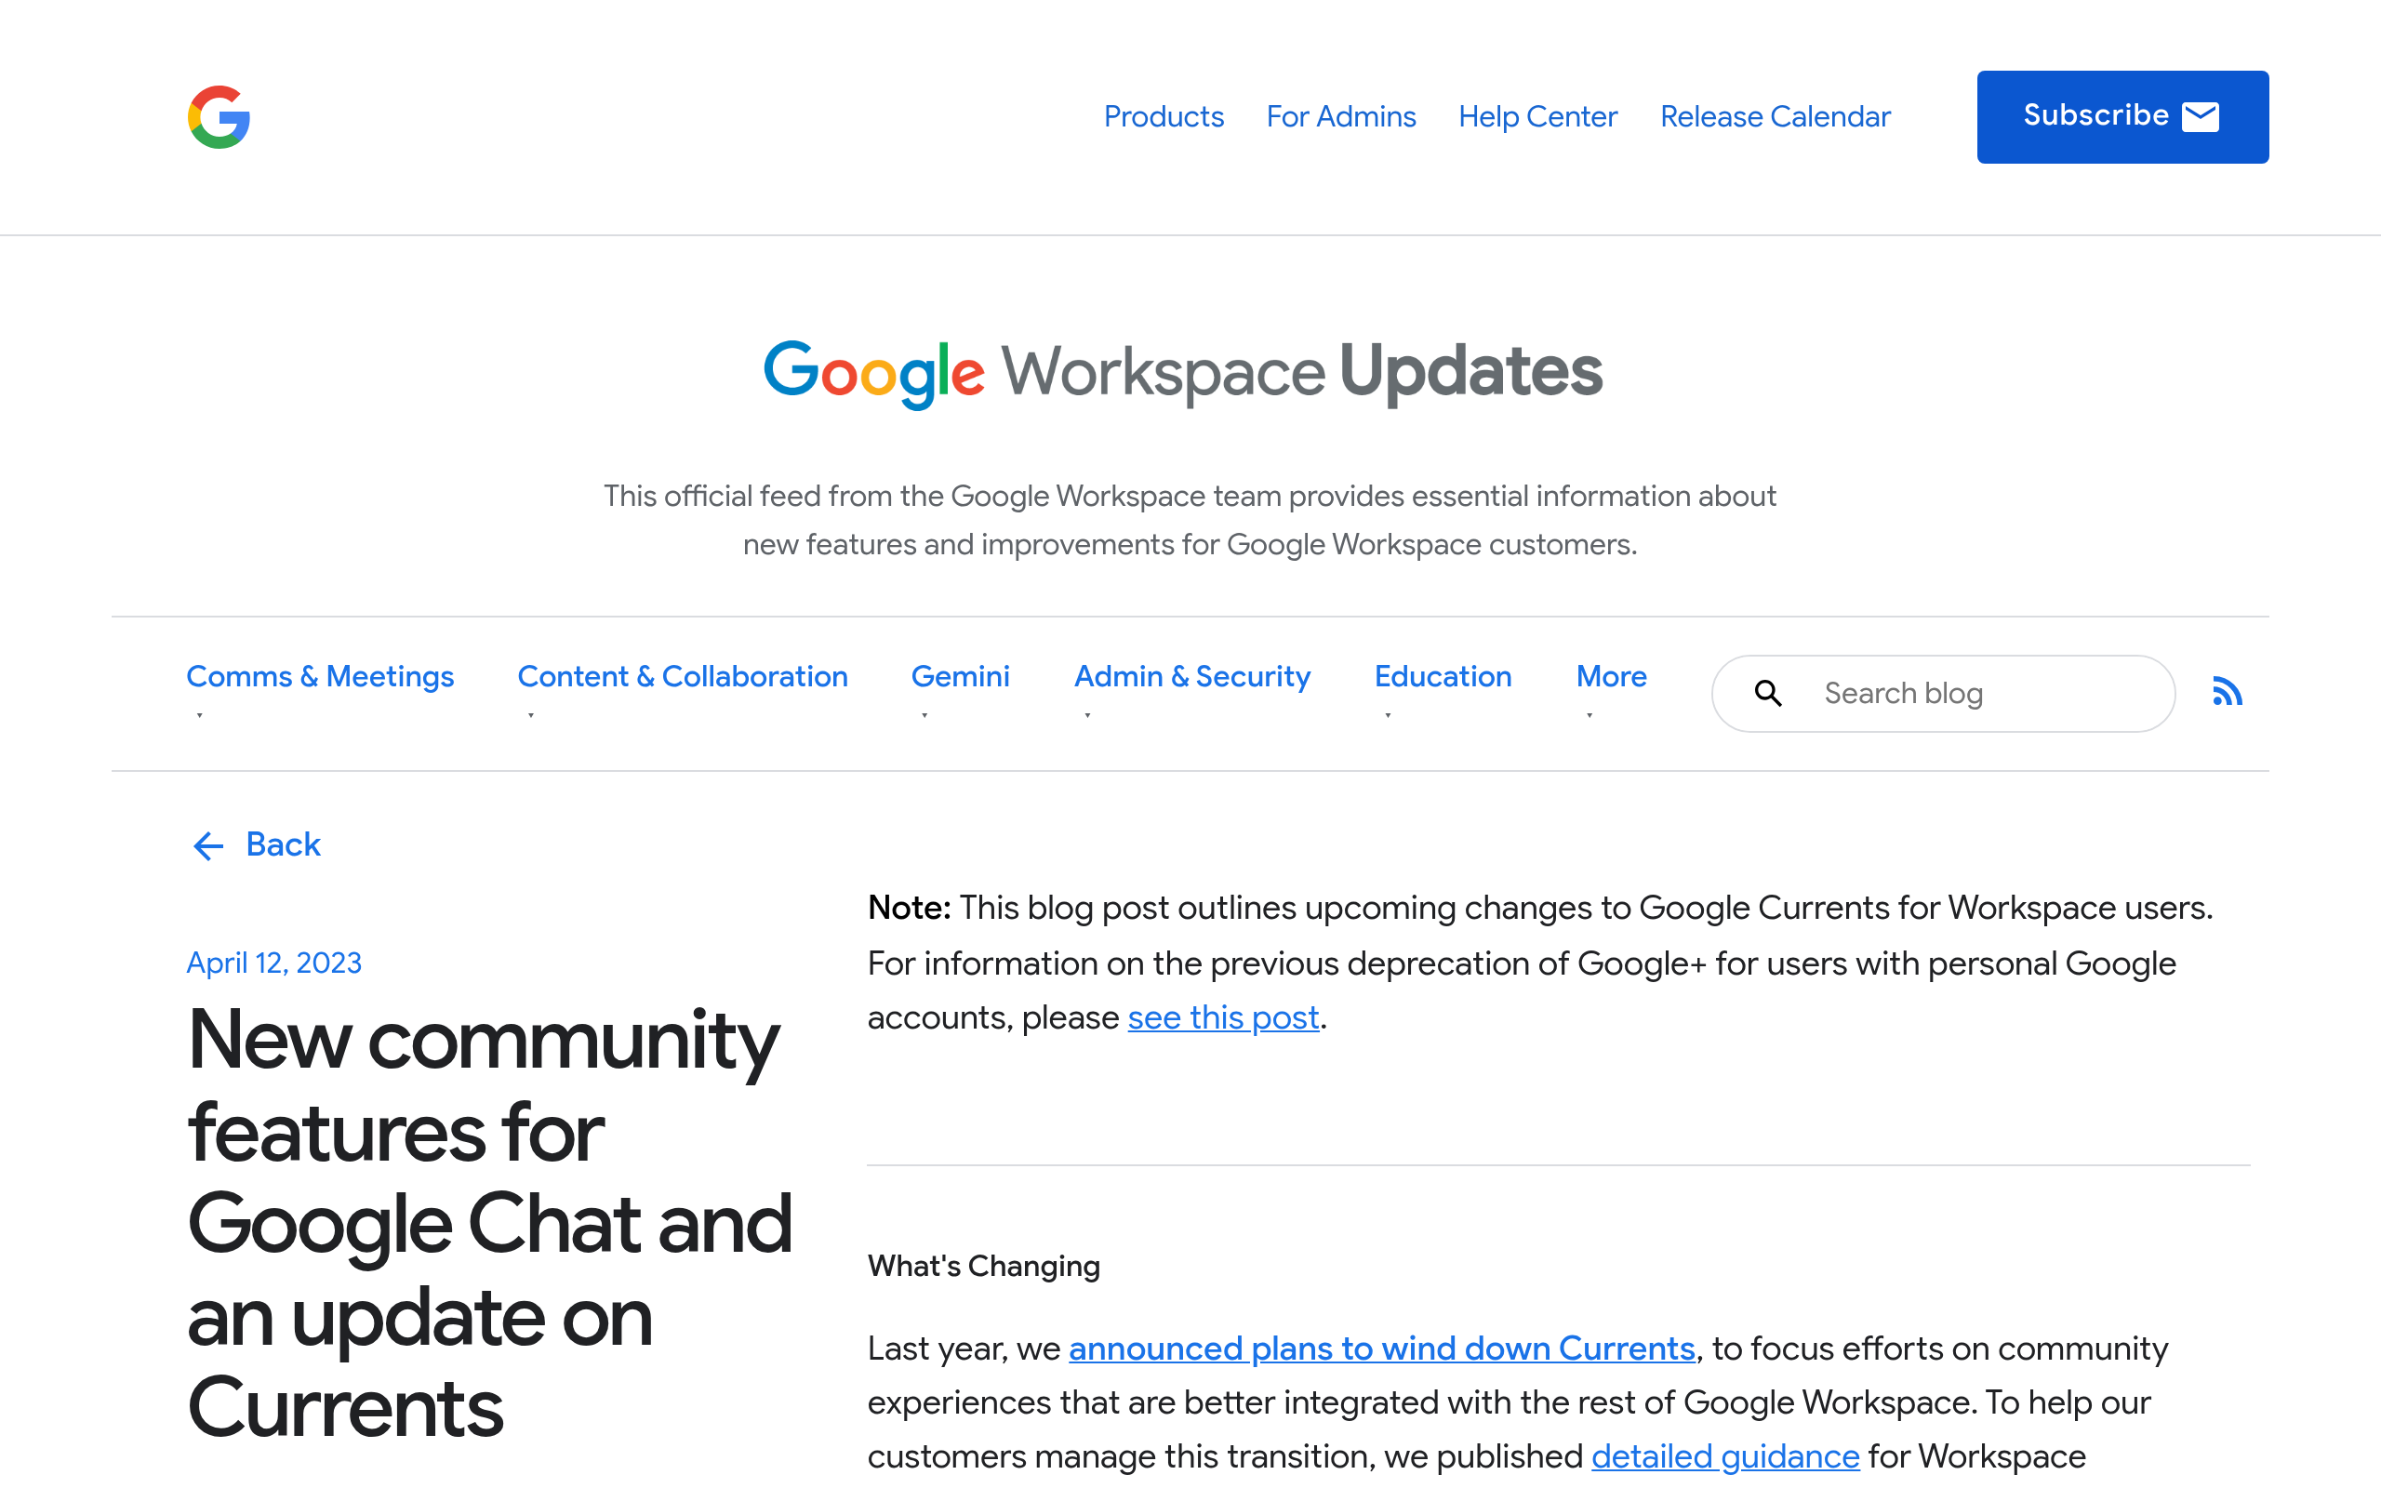Open the RSS feed icon
The height and width of the screenshot is (1488, 2381).
[2227, 692]
